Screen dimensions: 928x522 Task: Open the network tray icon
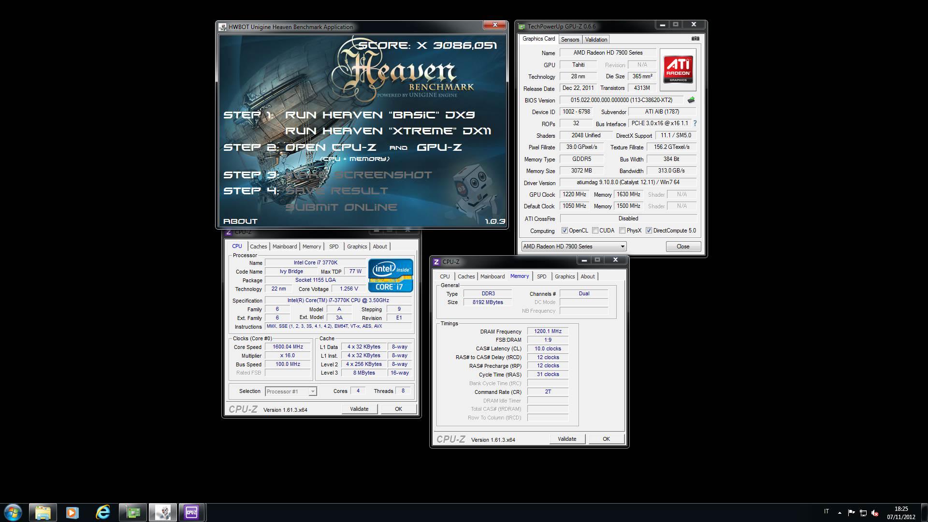click(863, 512)
